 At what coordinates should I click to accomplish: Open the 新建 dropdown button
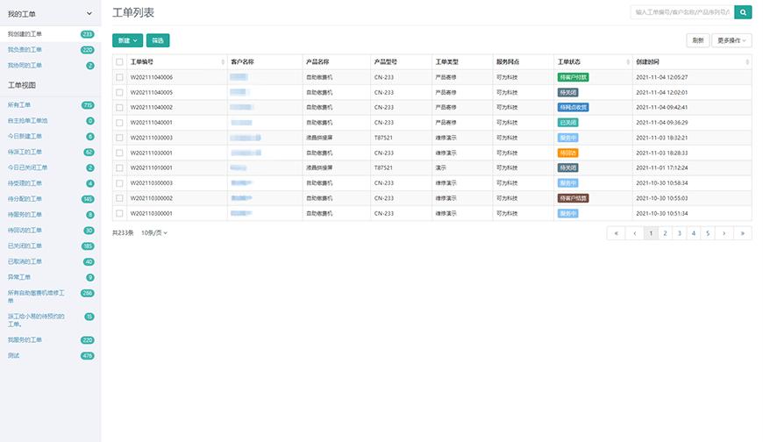(127, 40)
